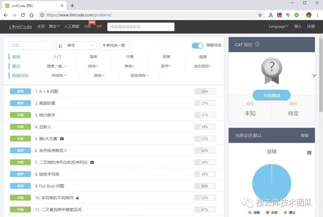
Task: Toggle the 隐藏筛选 switch
Action: [x=197, y=45]
